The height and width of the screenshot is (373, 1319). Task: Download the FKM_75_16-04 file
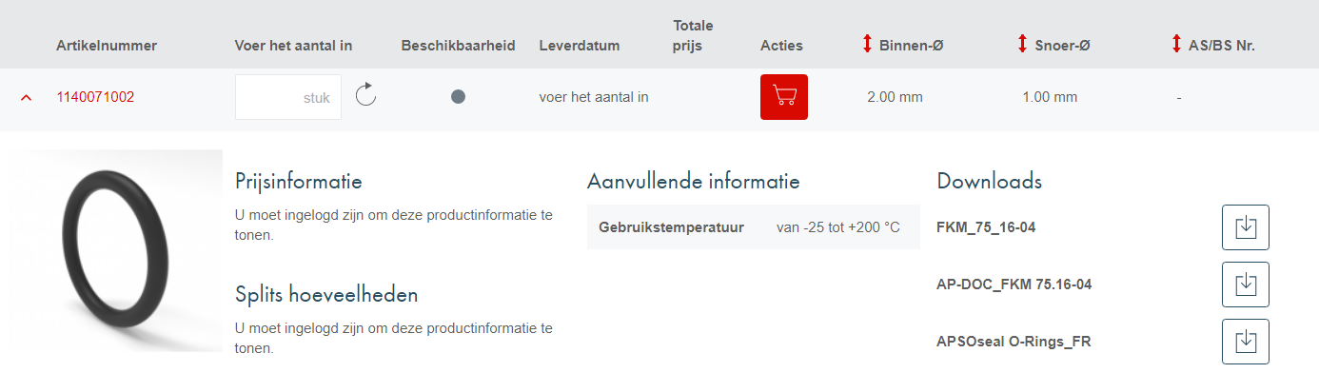coord(1245,227)
